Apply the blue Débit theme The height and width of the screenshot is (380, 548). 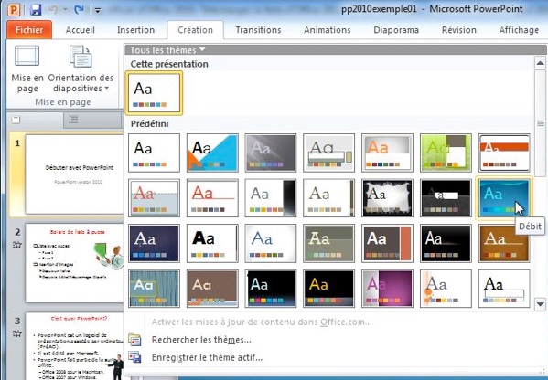[x=504, y=198]
